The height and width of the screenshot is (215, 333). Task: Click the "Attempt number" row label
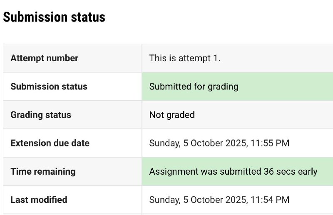click(44, 58)
